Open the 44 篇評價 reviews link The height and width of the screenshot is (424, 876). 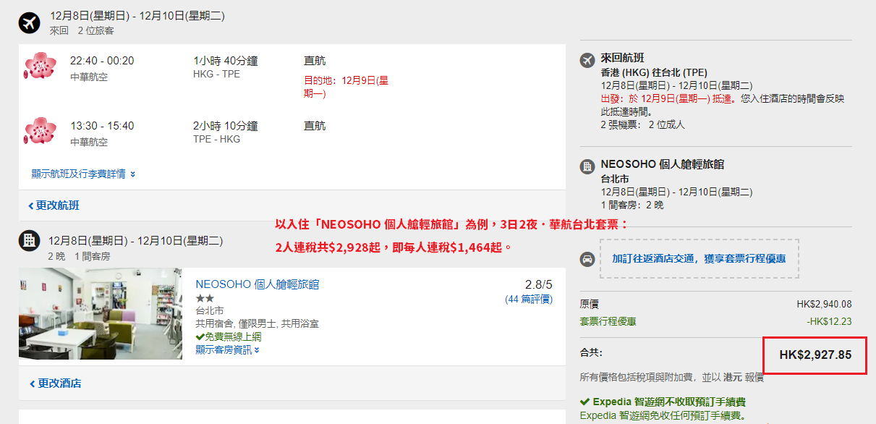point(528,299)
